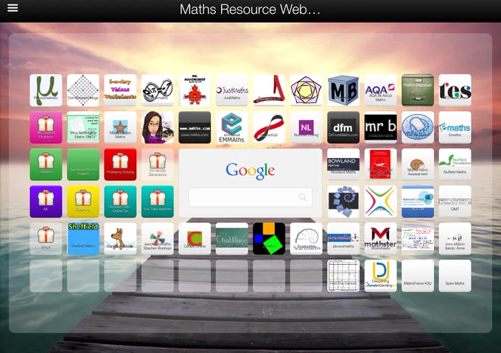Viewport: 501px width, 353px height.
Task: Open My Shared Dropbox tile
Action: (x=46, y=127)
